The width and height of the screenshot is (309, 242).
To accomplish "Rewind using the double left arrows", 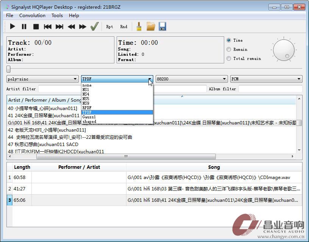I will point(71,27).
